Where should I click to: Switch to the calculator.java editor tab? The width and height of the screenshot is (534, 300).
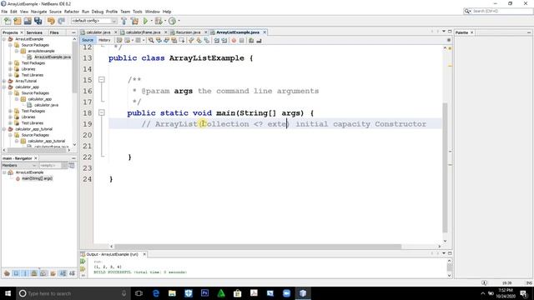pyautogui.click(x=98, y=32)
